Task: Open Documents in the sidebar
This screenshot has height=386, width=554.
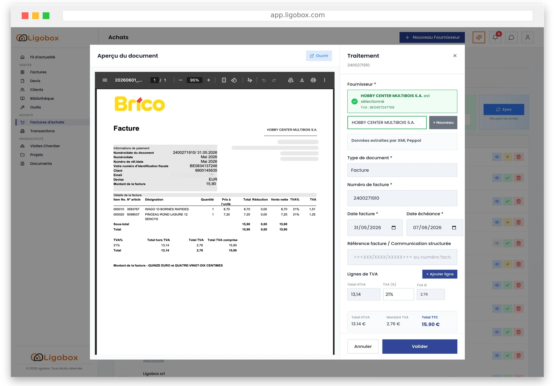Action: pyautogui.click(x=41, y=164)
